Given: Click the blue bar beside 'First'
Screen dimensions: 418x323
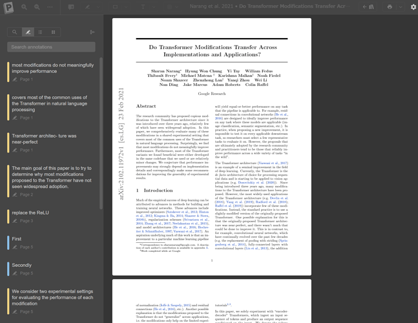Looking at the screenshot, I should [x=8, y=243].
